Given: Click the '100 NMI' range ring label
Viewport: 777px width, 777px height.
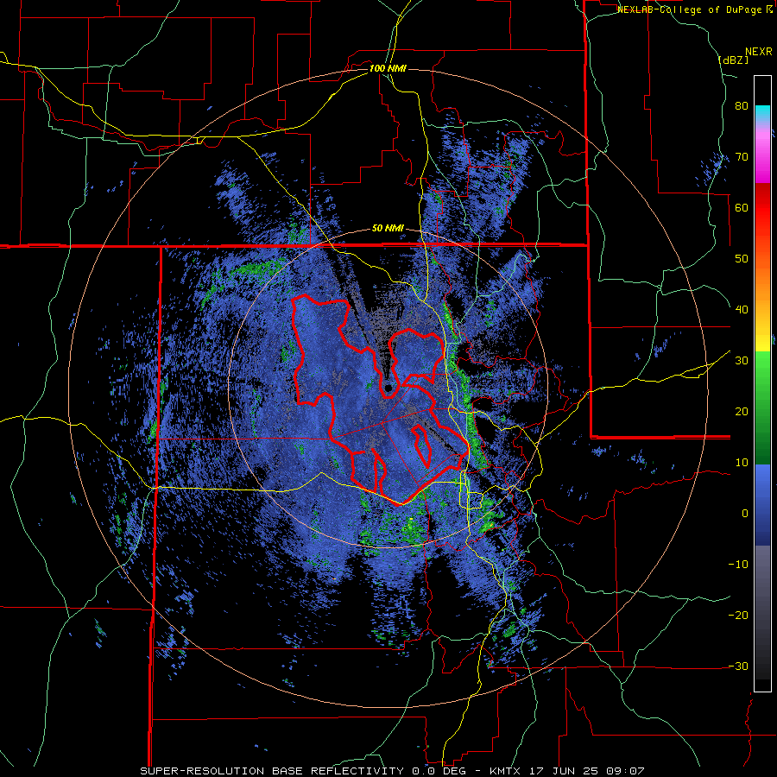Looking at the screenshot, I should click(x=388, y=68).
